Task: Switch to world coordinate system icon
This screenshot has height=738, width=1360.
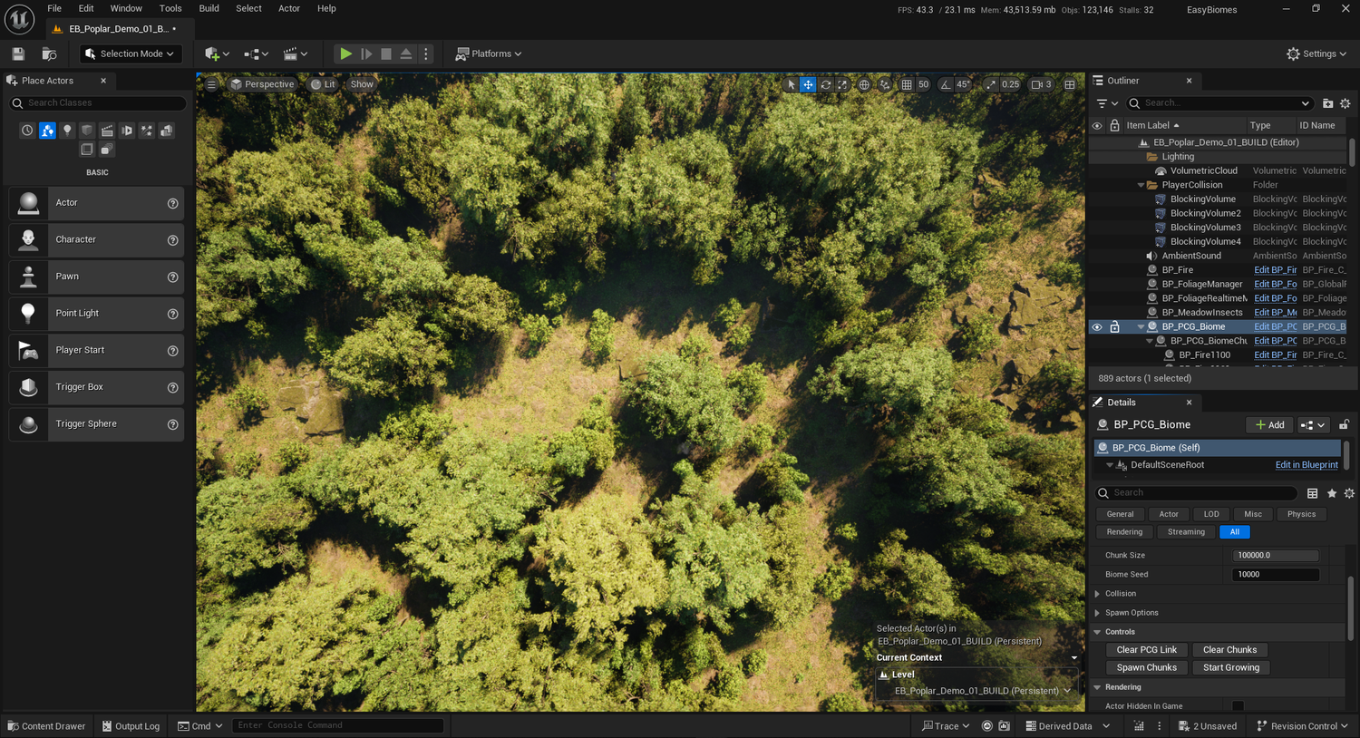Action: [x=865, y=84]
